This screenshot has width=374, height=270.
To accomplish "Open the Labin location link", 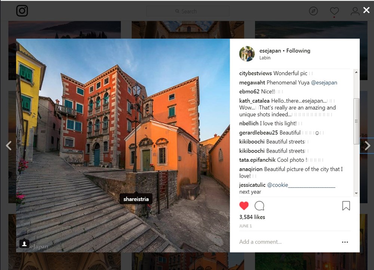I will point(265,58).
